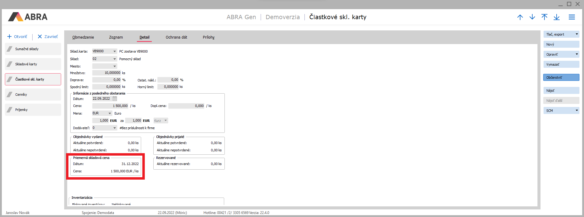Switch to the Zoznam tab
Screen dimensions: 584x217
116,37
